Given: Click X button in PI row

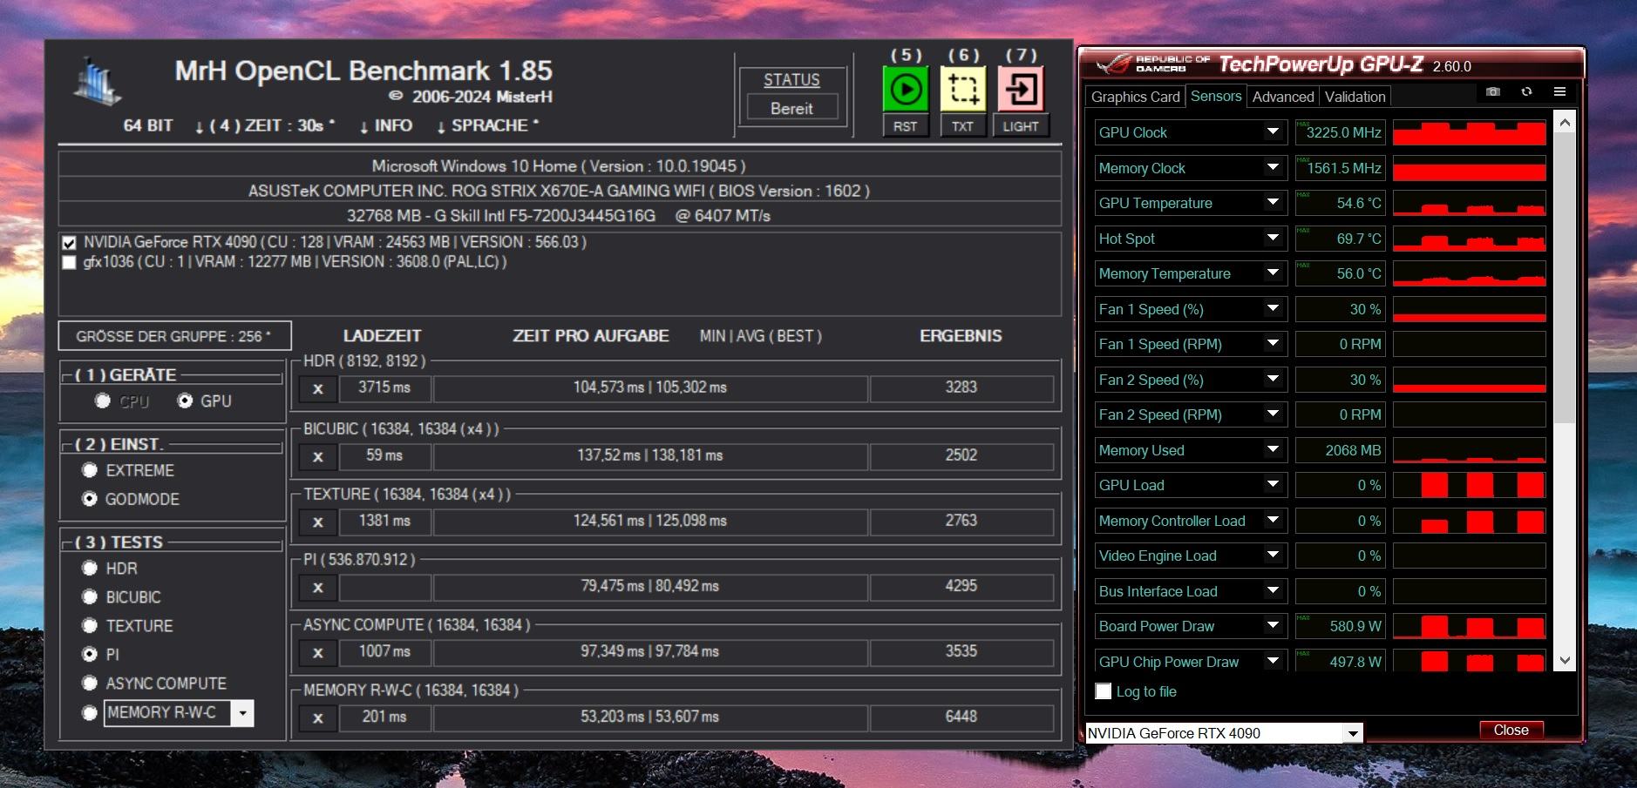Looking at the screenshot, I should 318,587.
